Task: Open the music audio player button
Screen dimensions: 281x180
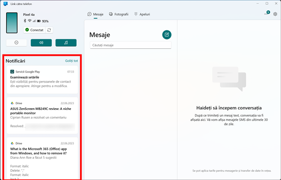Action: coord(66,43)
